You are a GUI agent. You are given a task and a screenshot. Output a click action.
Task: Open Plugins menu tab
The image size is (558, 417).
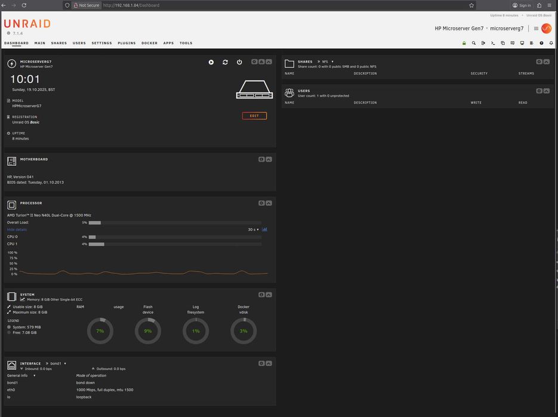pos(127,43)
